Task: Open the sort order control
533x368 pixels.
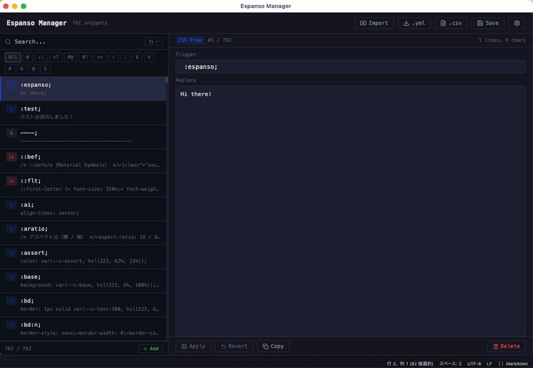Action: tap(153, 42)
